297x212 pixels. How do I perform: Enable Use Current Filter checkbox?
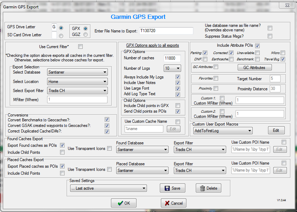81,47
